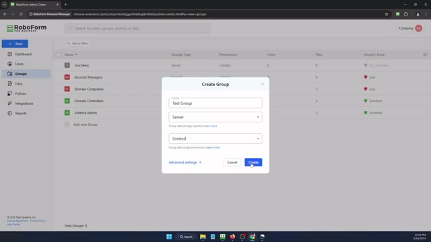The height and width of the screenshot is (242, 431).
Task: Open the RoboForm app from taskbar
Action: (223, 237)
